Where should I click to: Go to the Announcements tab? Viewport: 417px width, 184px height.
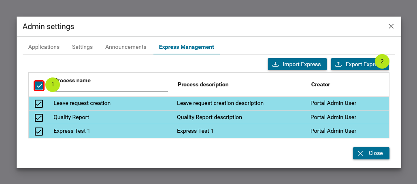click(126, 47)
